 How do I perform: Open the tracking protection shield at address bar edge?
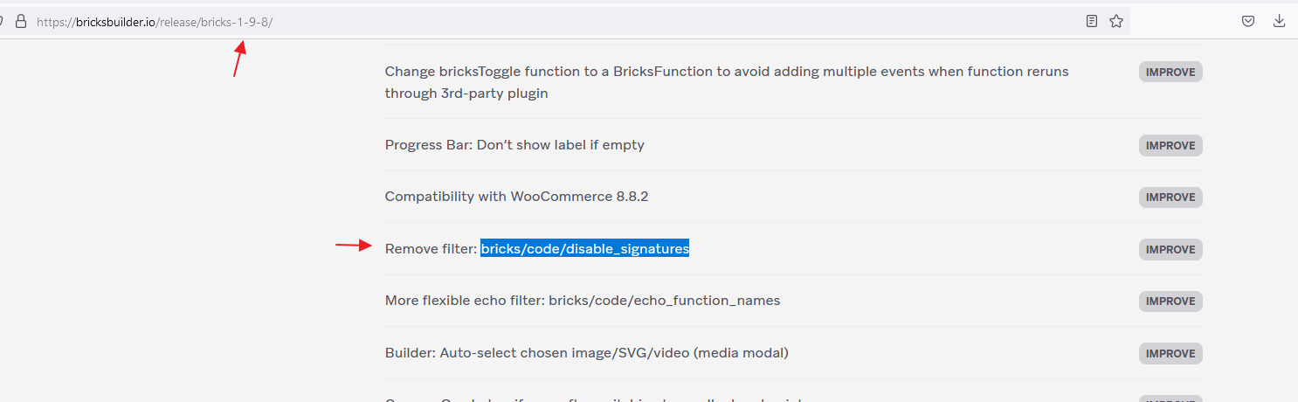coord(3,22)
